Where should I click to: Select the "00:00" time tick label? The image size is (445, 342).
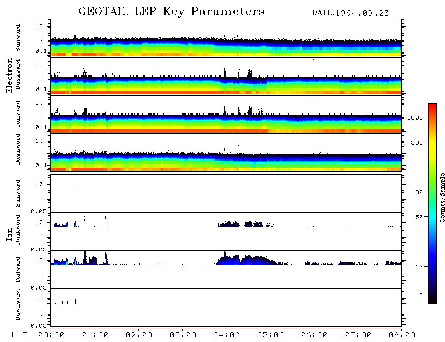(51, 335)
